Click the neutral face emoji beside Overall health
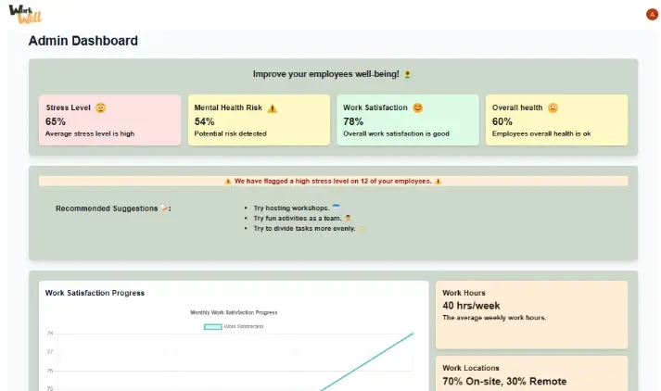 tap(553, 107)
